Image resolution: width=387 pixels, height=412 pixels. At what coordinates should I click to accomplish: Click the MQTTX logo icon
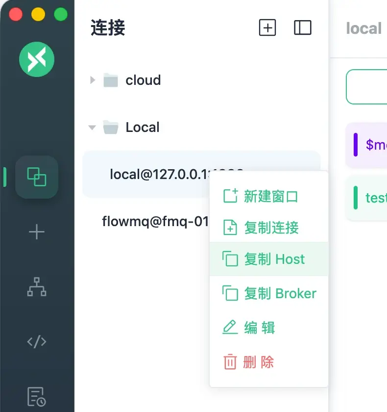coord(37,59)
